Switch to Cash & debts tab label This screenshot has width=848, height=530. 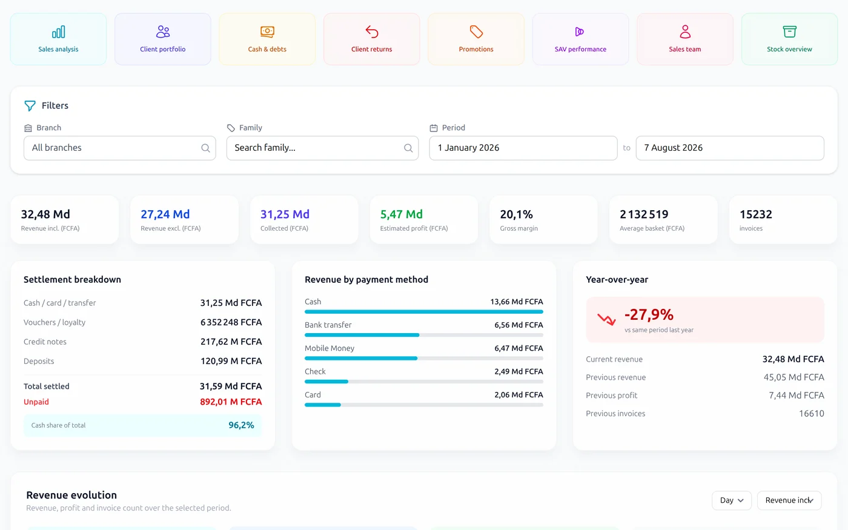click(x=267, y=49)
